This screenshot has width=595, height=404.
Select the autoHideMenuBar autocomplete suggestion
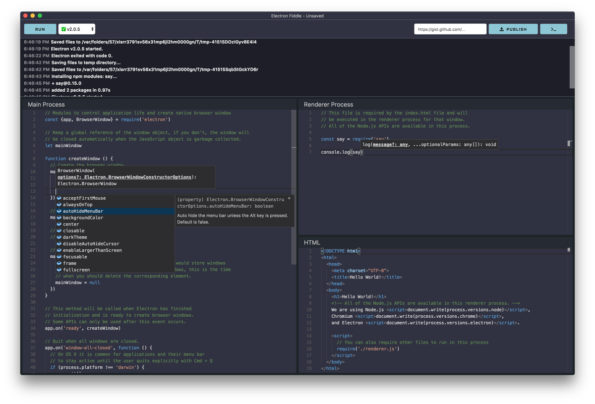(x=115, y=211)
